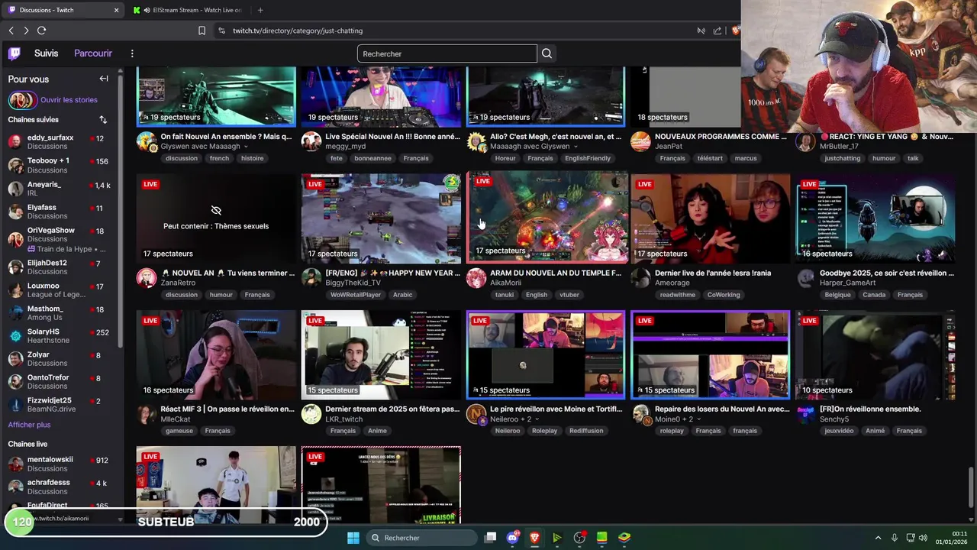Go forward in browser history
The image size is (977, 550).
(26, 31)
